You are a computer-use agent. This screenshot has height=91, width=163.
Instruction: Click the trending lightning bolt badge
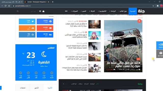click(139, 21)
